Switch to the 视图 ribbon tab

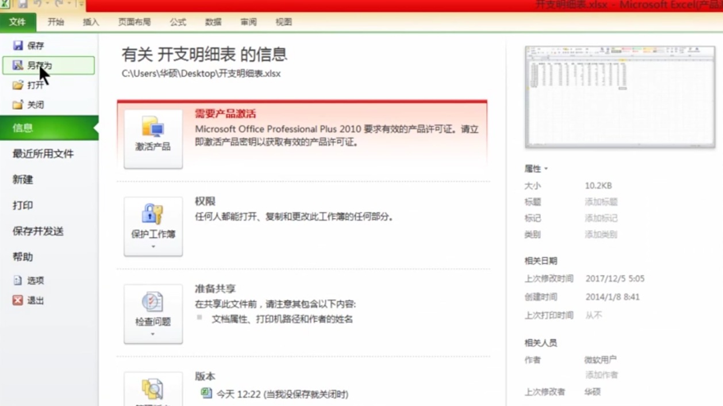click(283, 22)
